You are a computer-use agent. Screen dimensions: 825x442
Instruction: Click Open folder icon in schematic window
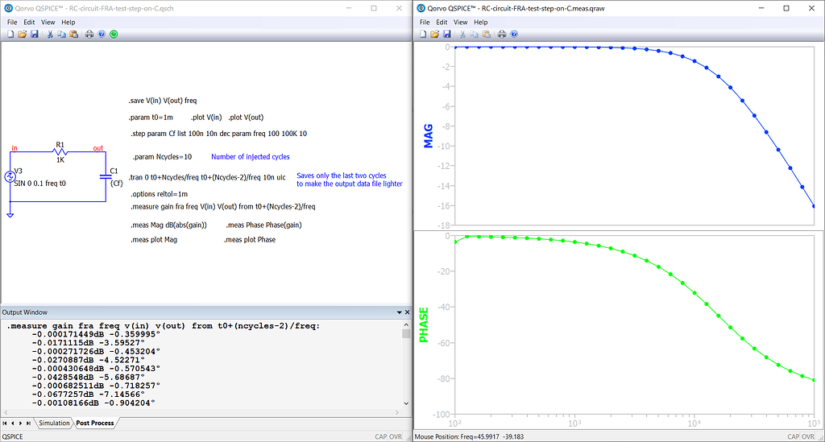coord(23,35)
